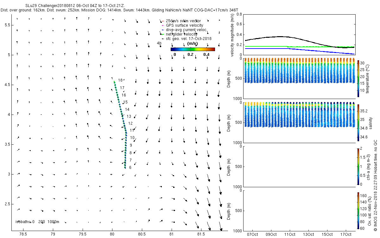Click longitude tick 81.5 on map axis

[x=201, y=235]
